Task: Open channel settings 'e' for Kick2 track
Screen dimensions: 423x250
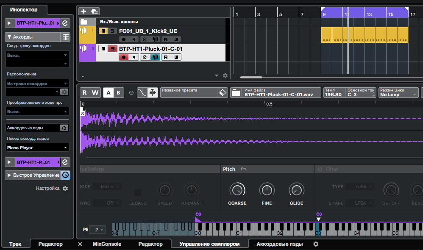Action: point(144,39)
